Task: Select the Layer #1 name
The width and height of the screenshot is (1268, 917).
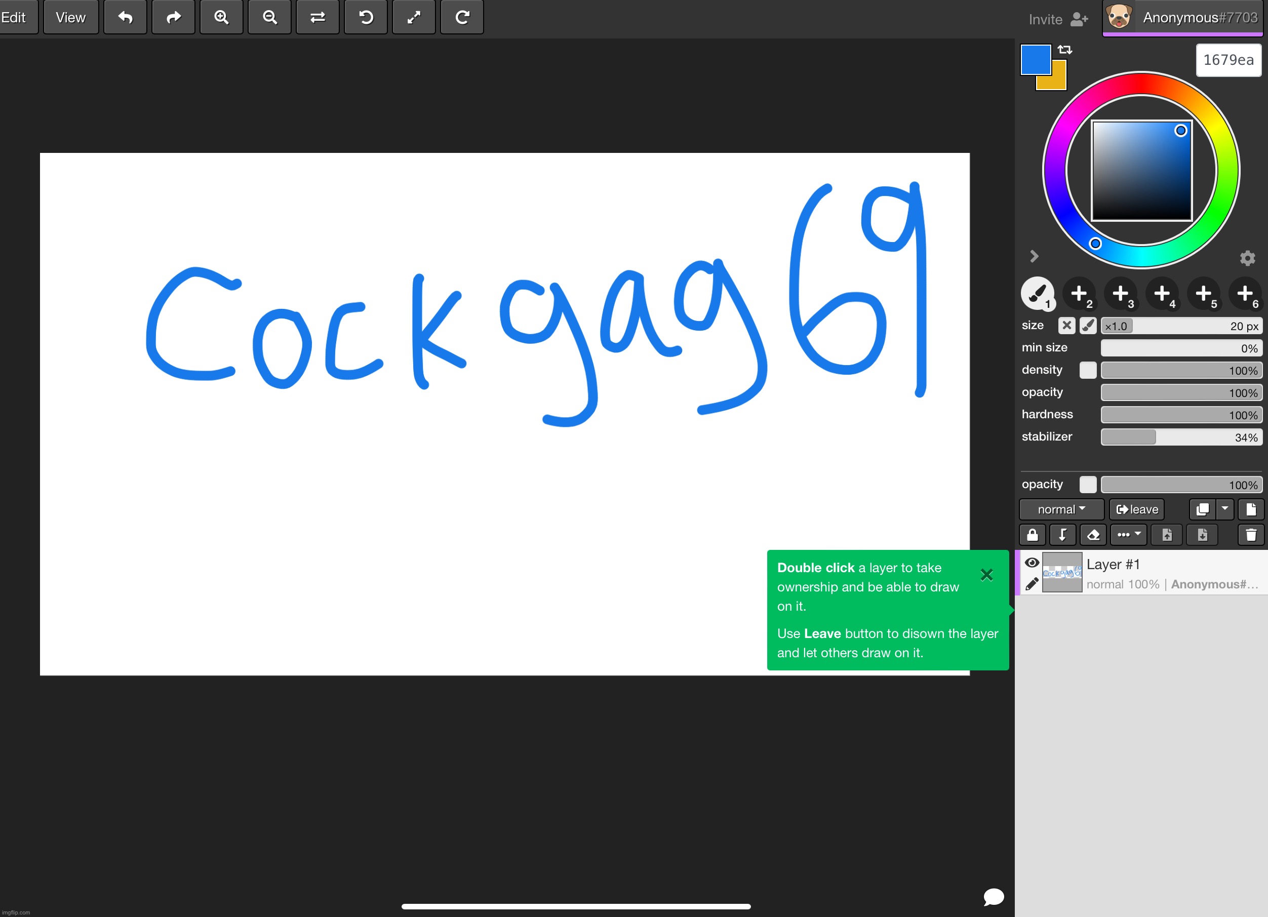Action: [x=1113, y=565]
